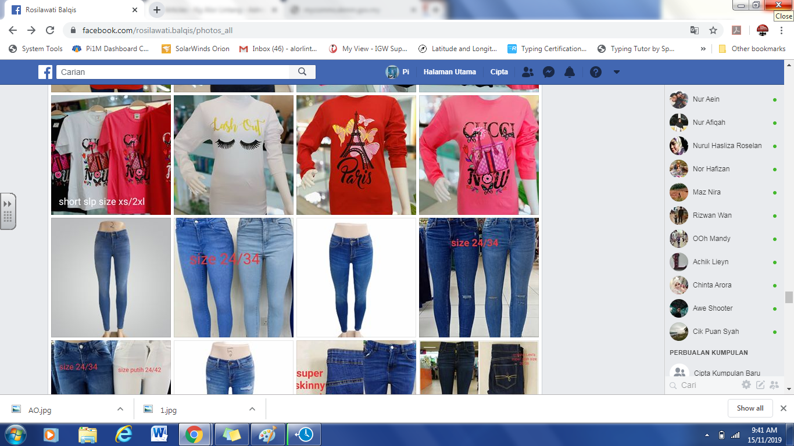This screenshot has width=794, height=446.
Task: Click Show all downloads button
Action: [750, 408]
